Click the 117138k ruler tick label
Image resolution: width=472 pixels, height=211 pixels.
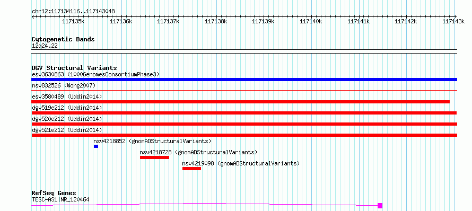click(216, 21)
